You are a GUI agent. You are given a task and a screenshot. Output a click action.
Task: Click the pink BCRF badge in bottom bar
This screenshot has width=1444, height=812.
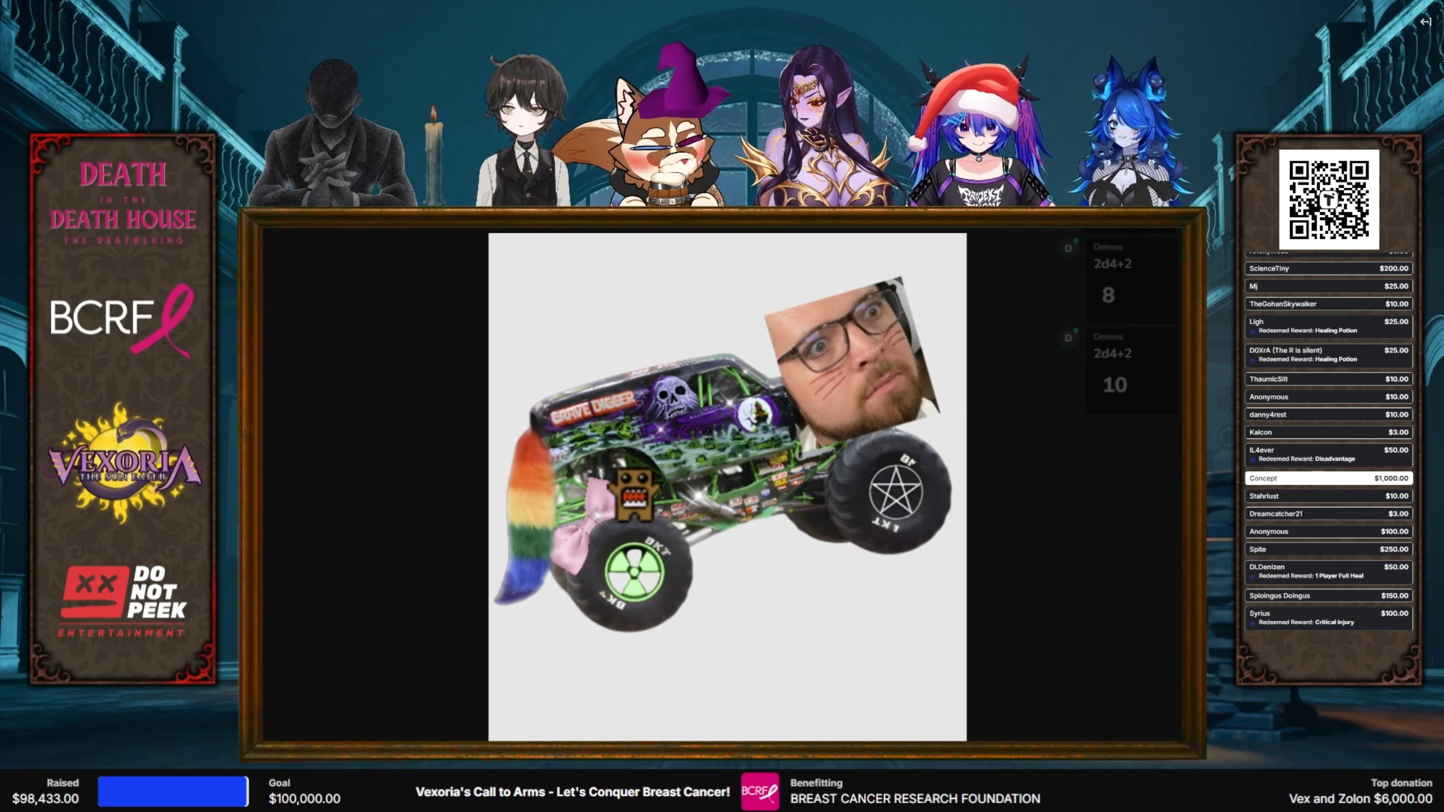(759, 791)
